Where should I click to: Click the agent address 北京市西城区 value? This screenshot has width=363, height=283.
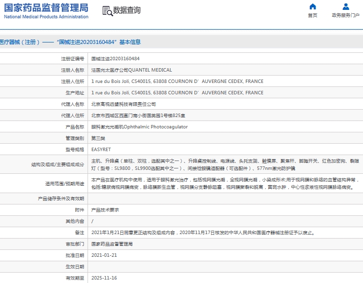pos(138,116)
